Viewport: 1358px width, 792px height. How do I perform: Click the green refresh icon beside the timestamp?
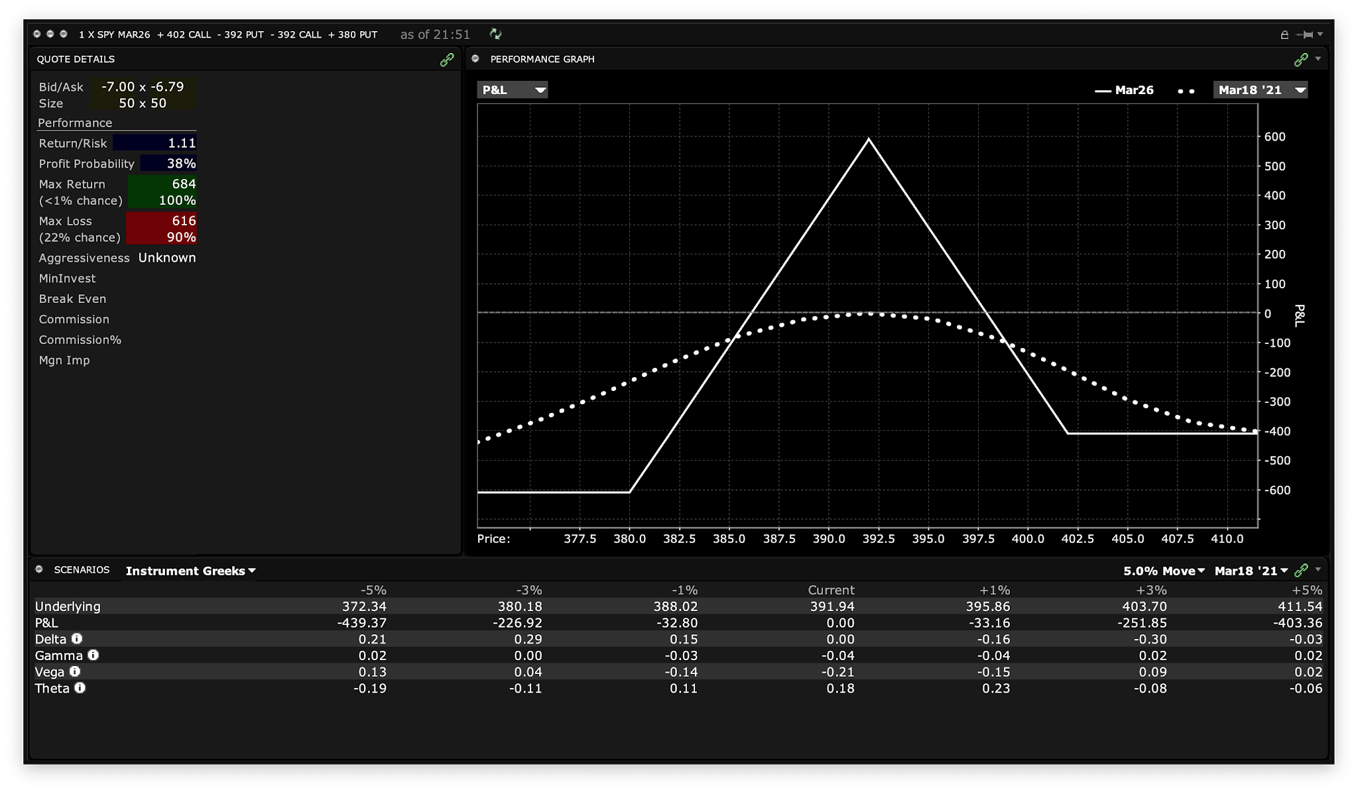495,34
